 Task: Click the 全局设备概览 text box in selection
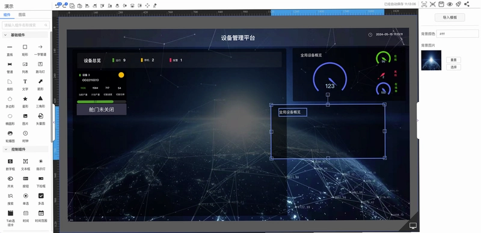[293, 112]
